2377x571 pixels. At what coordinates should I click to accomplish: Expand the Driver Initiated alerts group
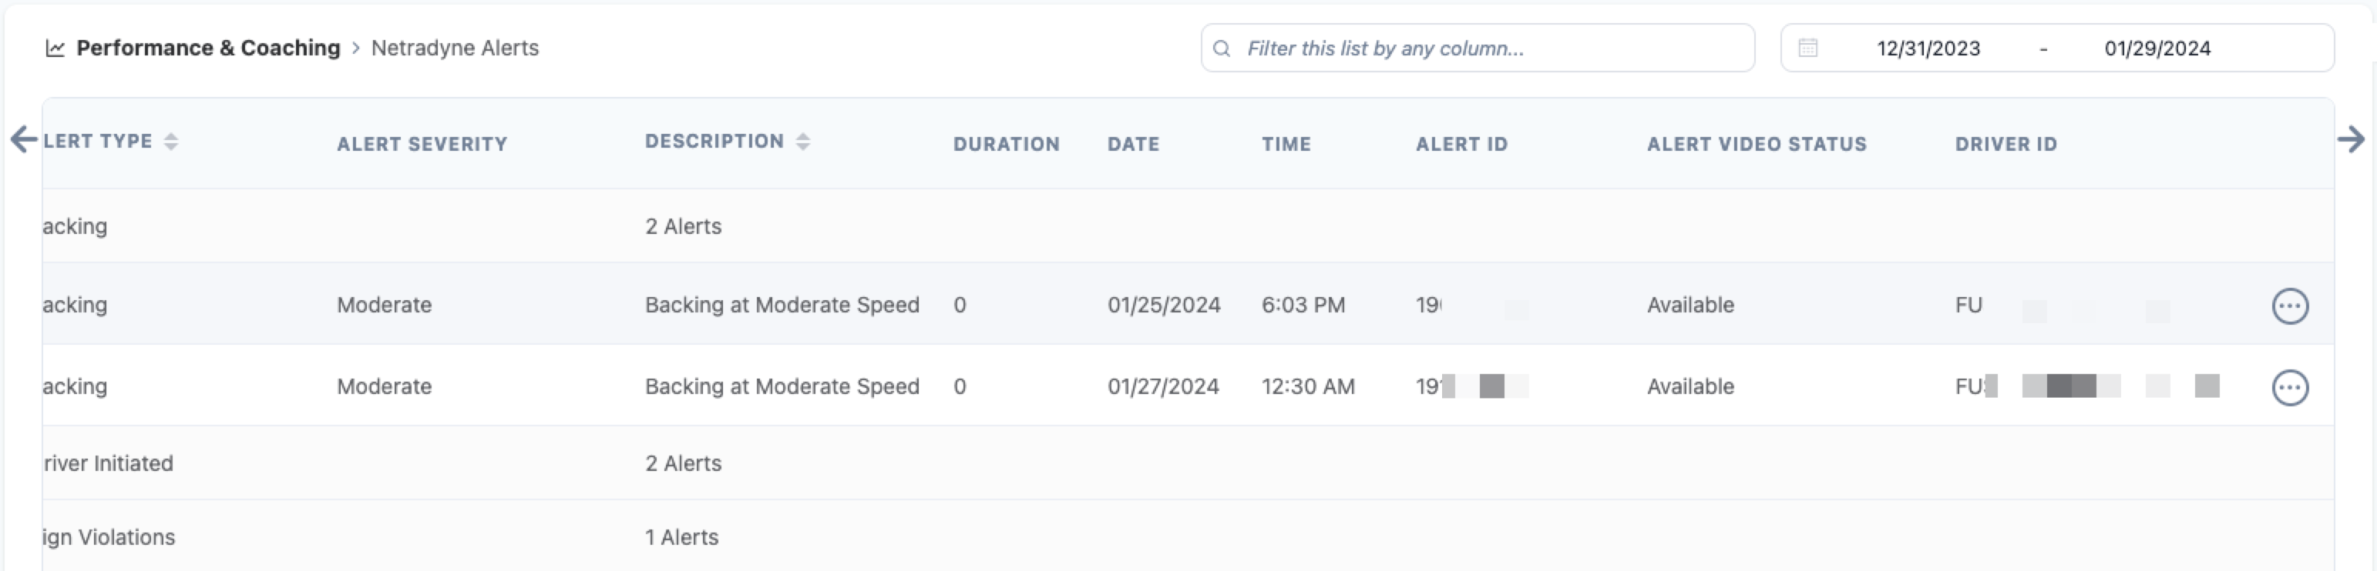click(x=109, y=463)
